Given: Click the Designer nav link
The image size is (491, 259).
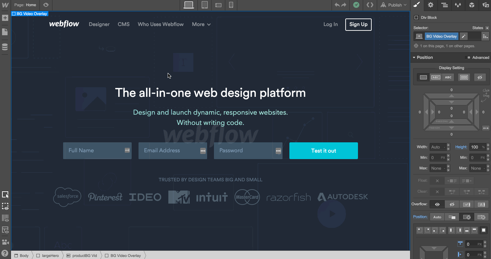Looking at the screenshot, I should (99, 24).
